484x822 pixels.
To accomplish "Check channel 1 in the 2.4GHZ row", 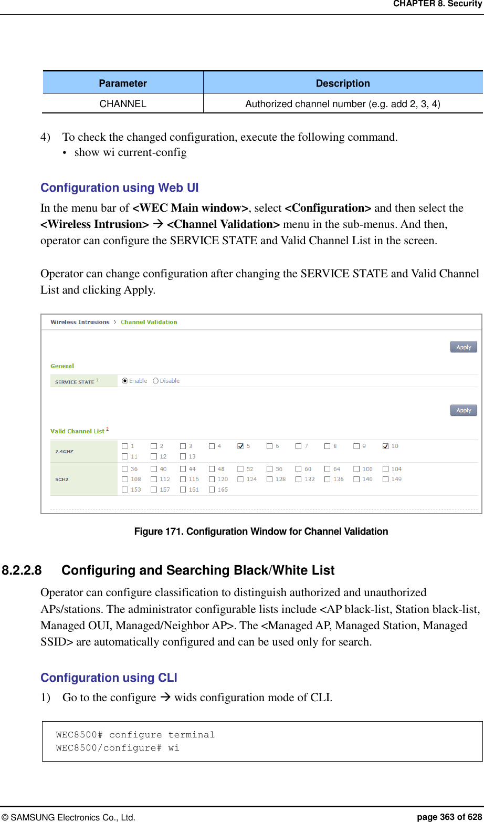I will (125, 445).
